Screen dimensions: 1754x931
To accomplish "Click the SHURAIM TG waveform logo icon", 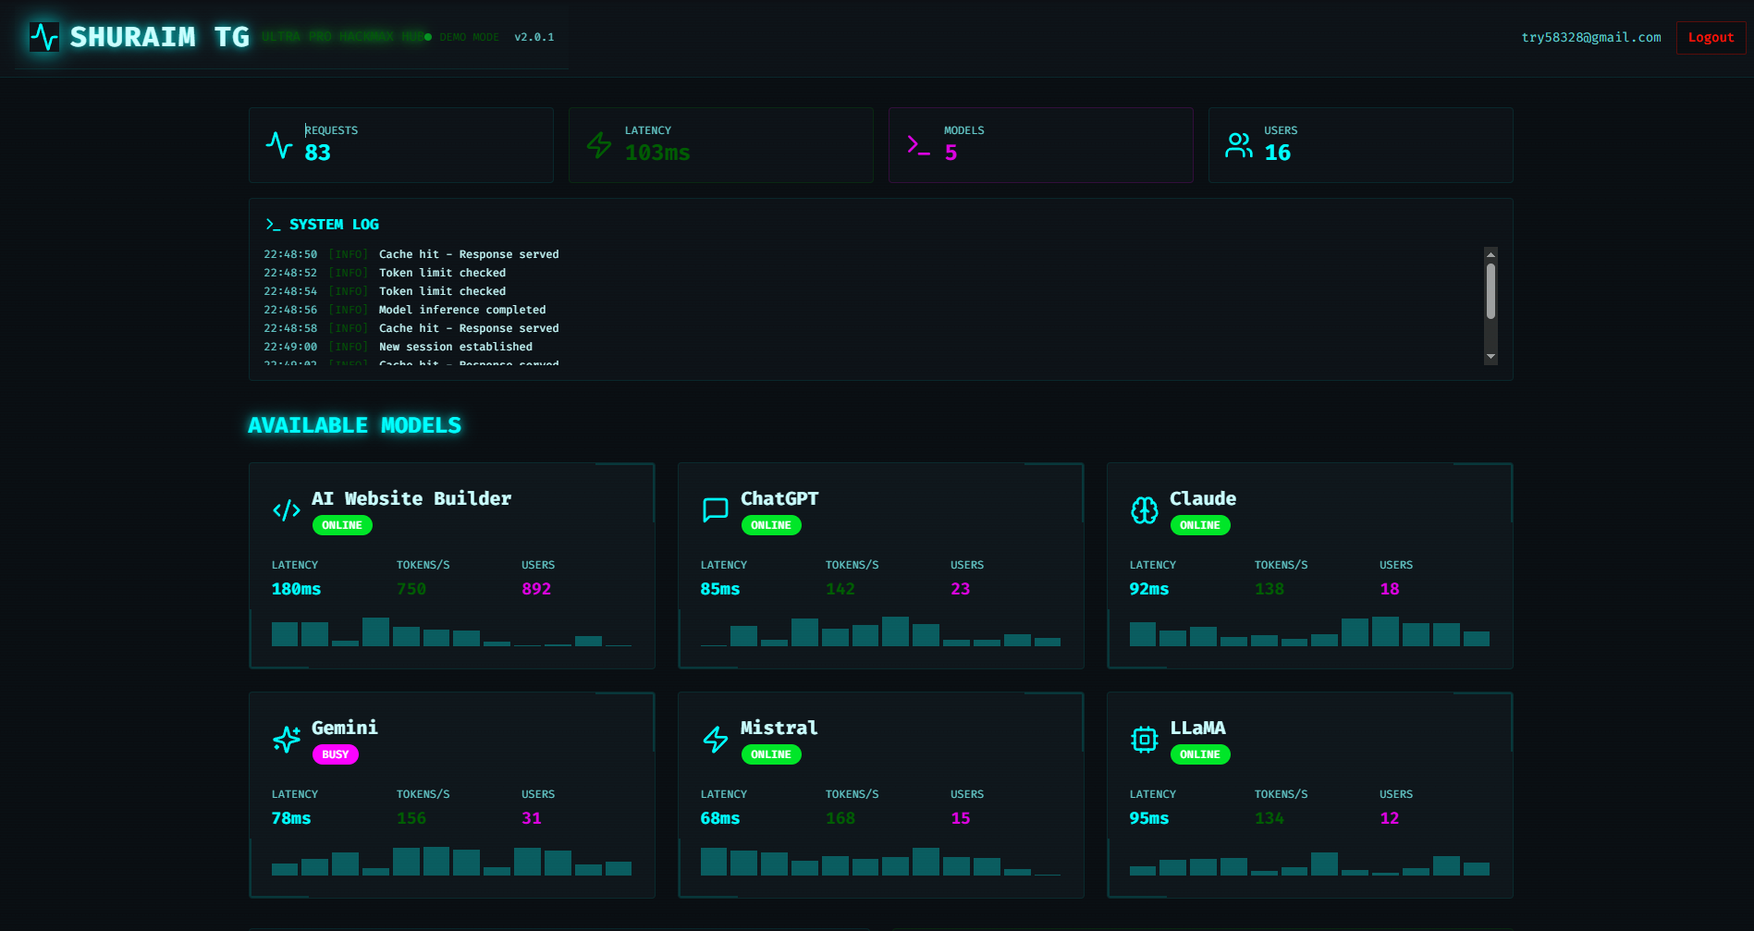I will (x=43, y=37).
